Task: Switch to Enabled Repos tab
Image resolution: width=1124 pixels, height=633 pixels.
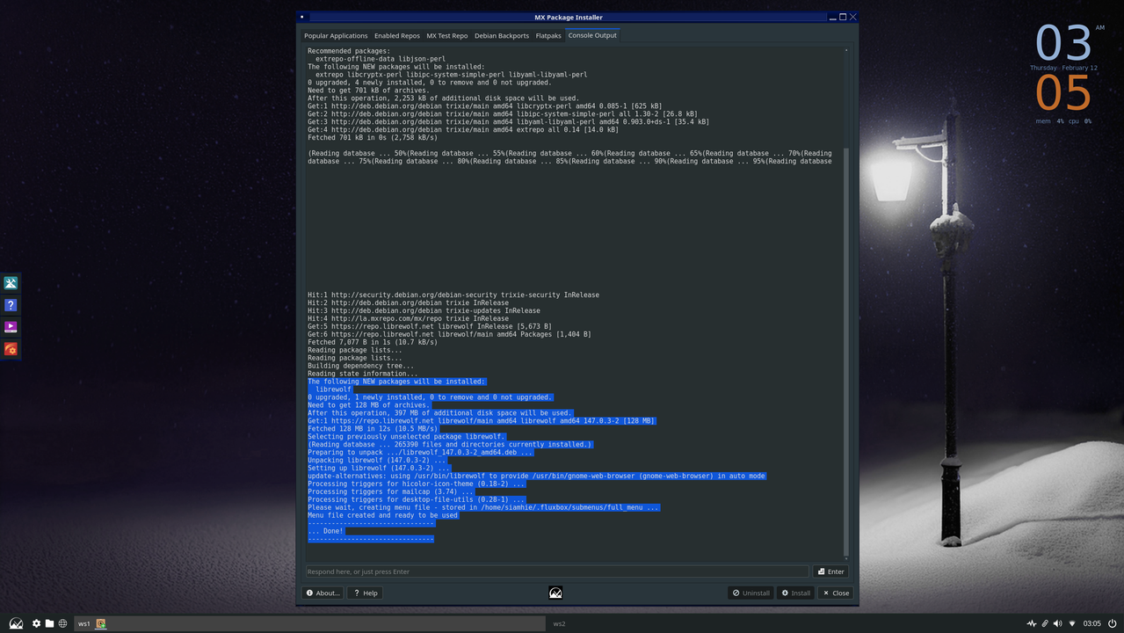Action: (397, 36)
